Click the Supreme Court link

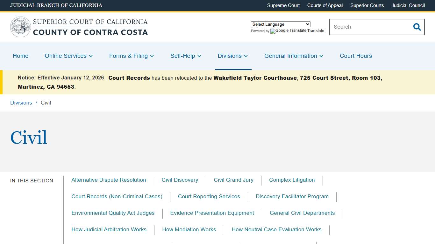pyautogui.click(x=283, y=5)
